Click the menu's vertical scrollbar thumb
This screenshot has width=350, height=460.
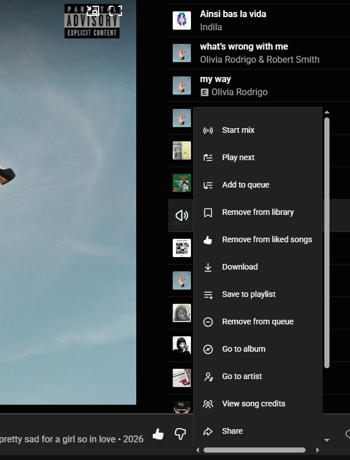[x=327, y=243]
